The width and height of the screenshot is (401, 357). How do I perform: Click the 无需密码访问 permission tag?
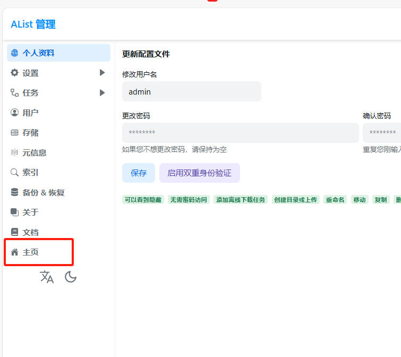pyautogui.click(x=189, y=200)
